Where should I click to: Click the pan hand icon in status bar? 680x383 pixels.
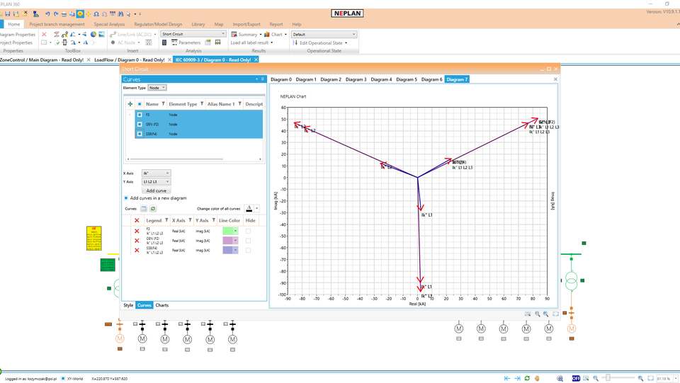537,378
